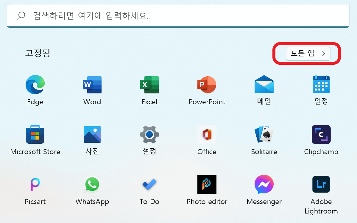Open Excel spreadsheet app
The image size is (357, 223).
[149, 85]
